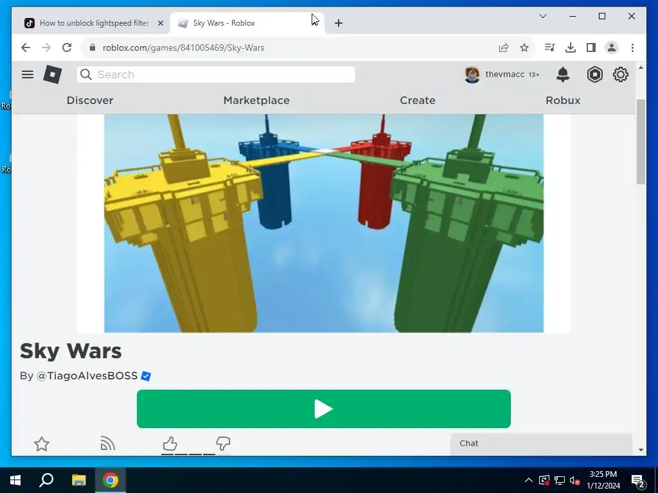Open the Roblox hamburger navigation menu
This screenshot has height=493, width=658.
click(x=28, y=74)
